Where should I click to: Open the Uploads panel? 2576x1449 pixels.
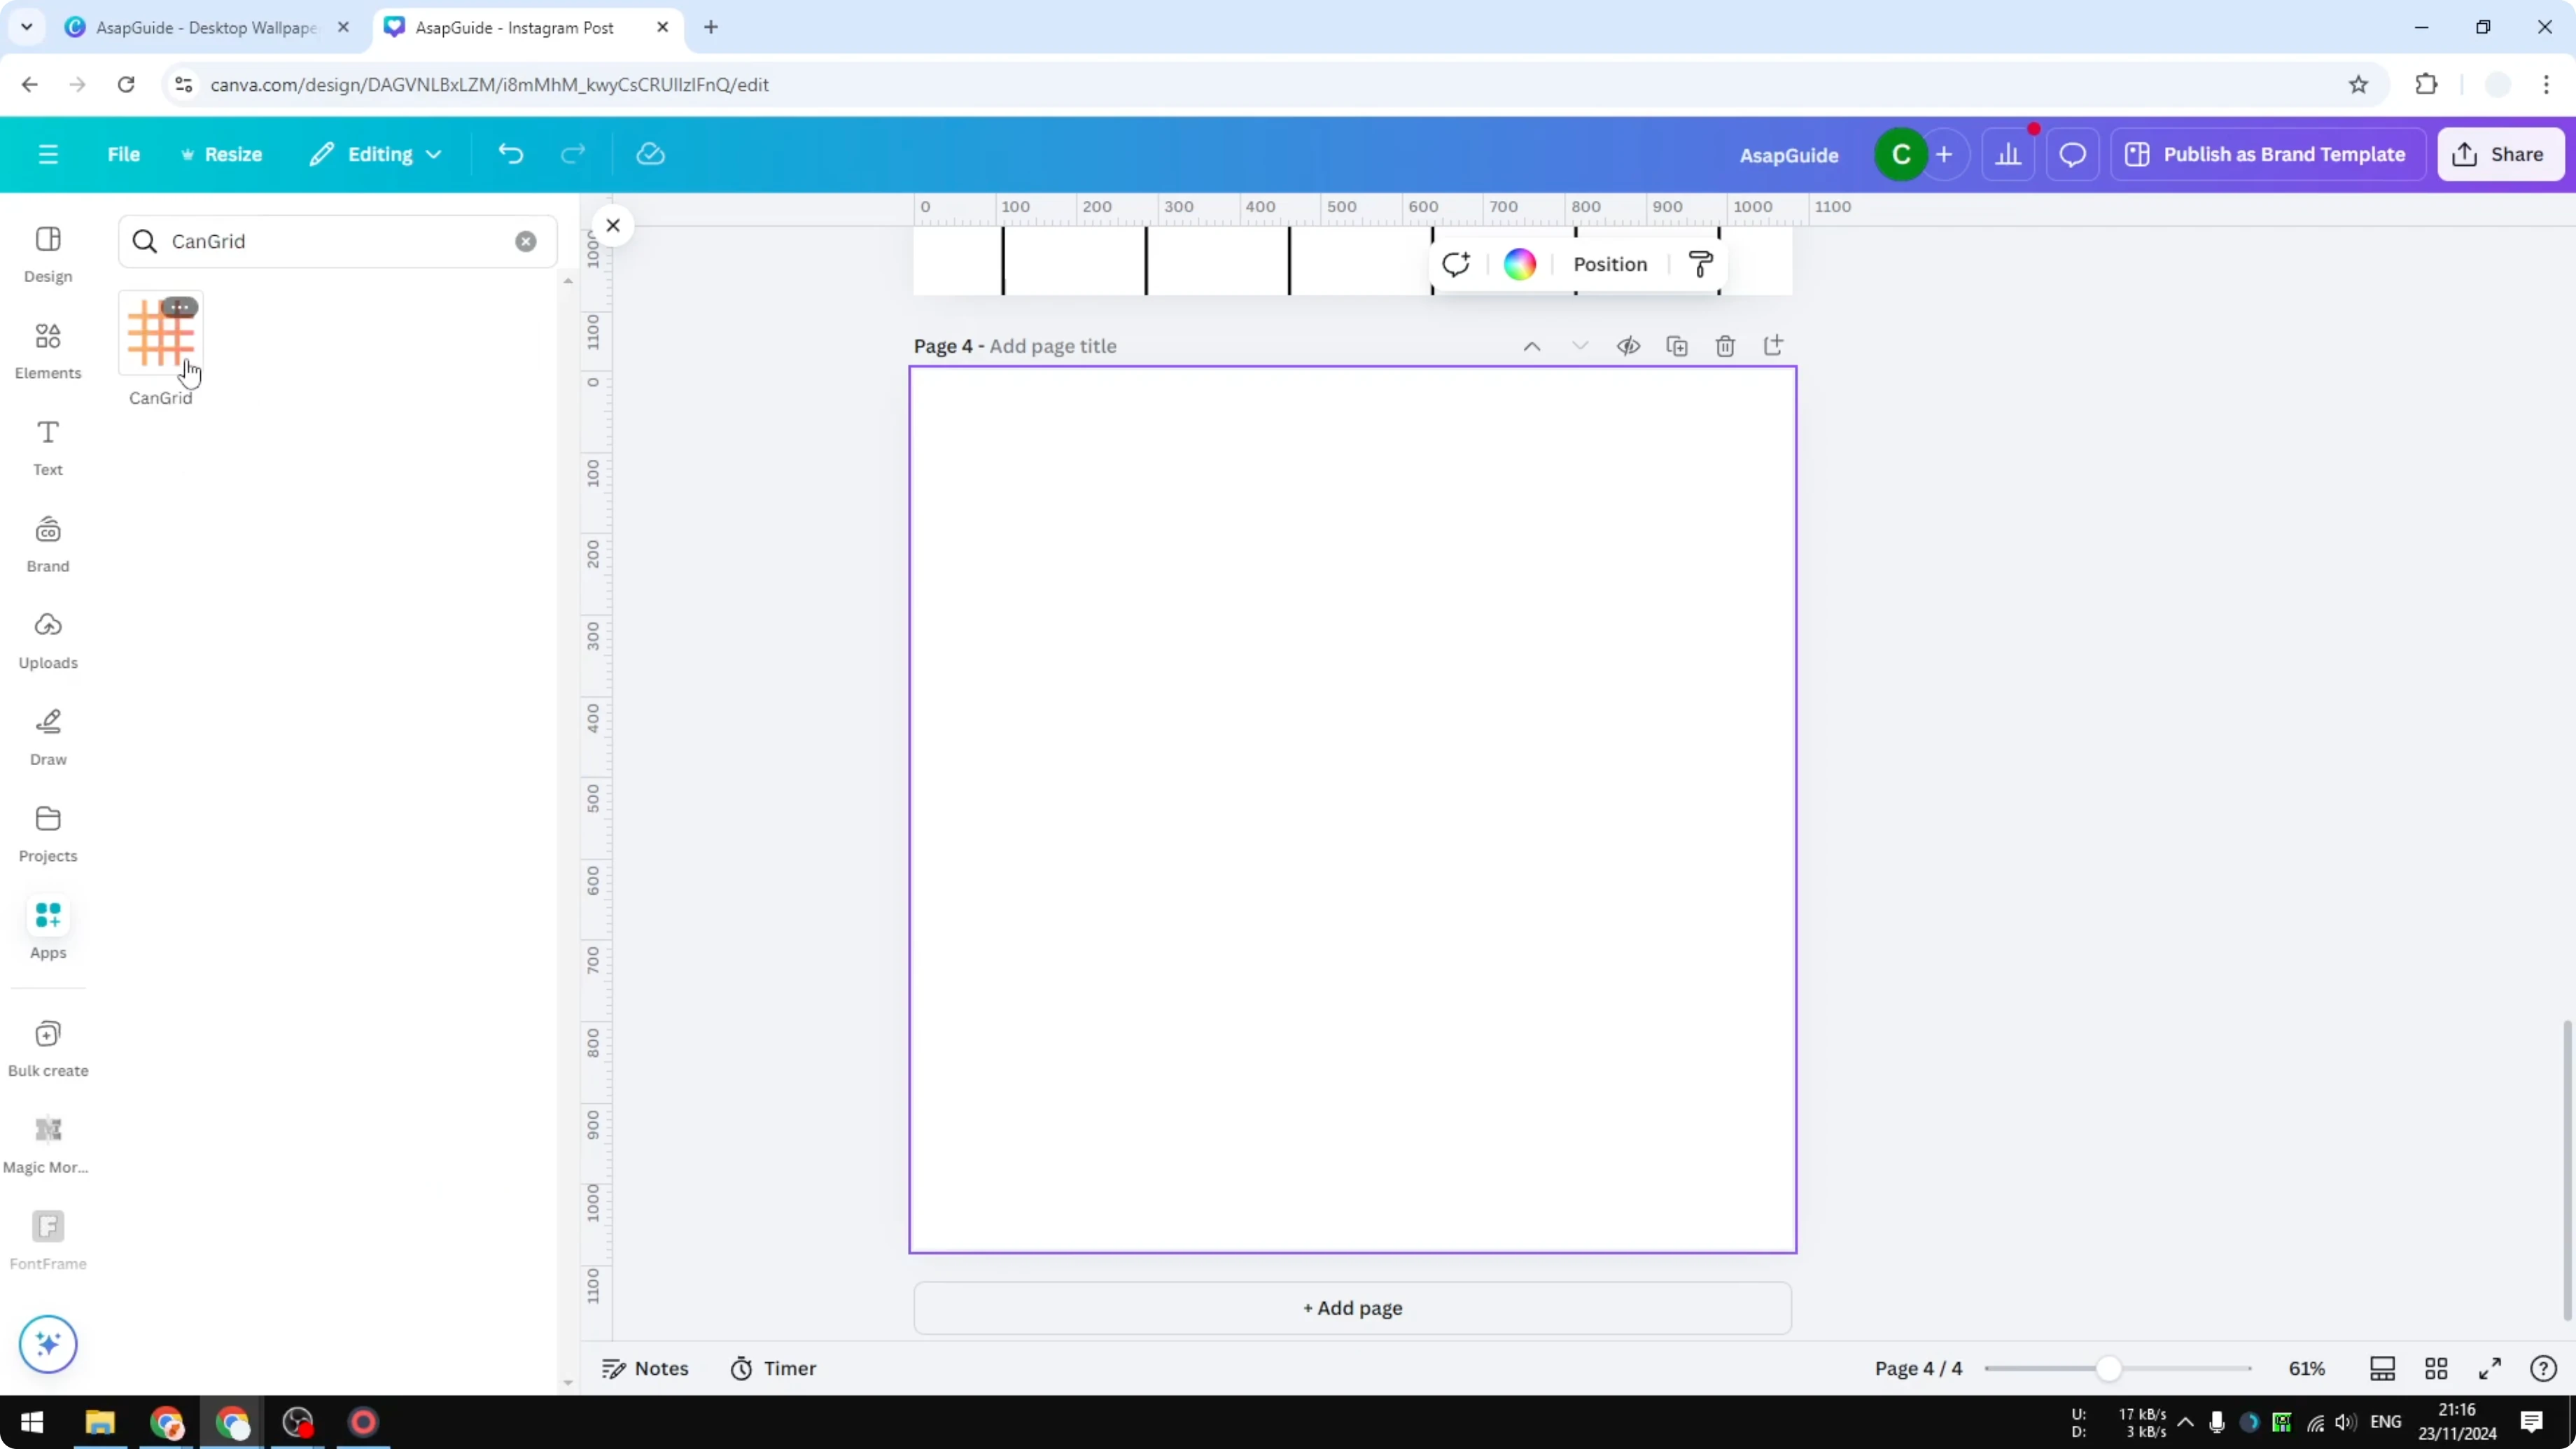[48, 640]
